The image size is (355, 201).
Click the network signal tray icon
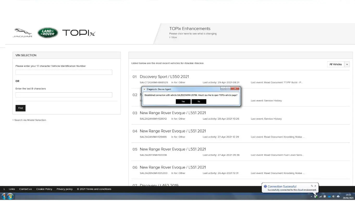[320, 196]
